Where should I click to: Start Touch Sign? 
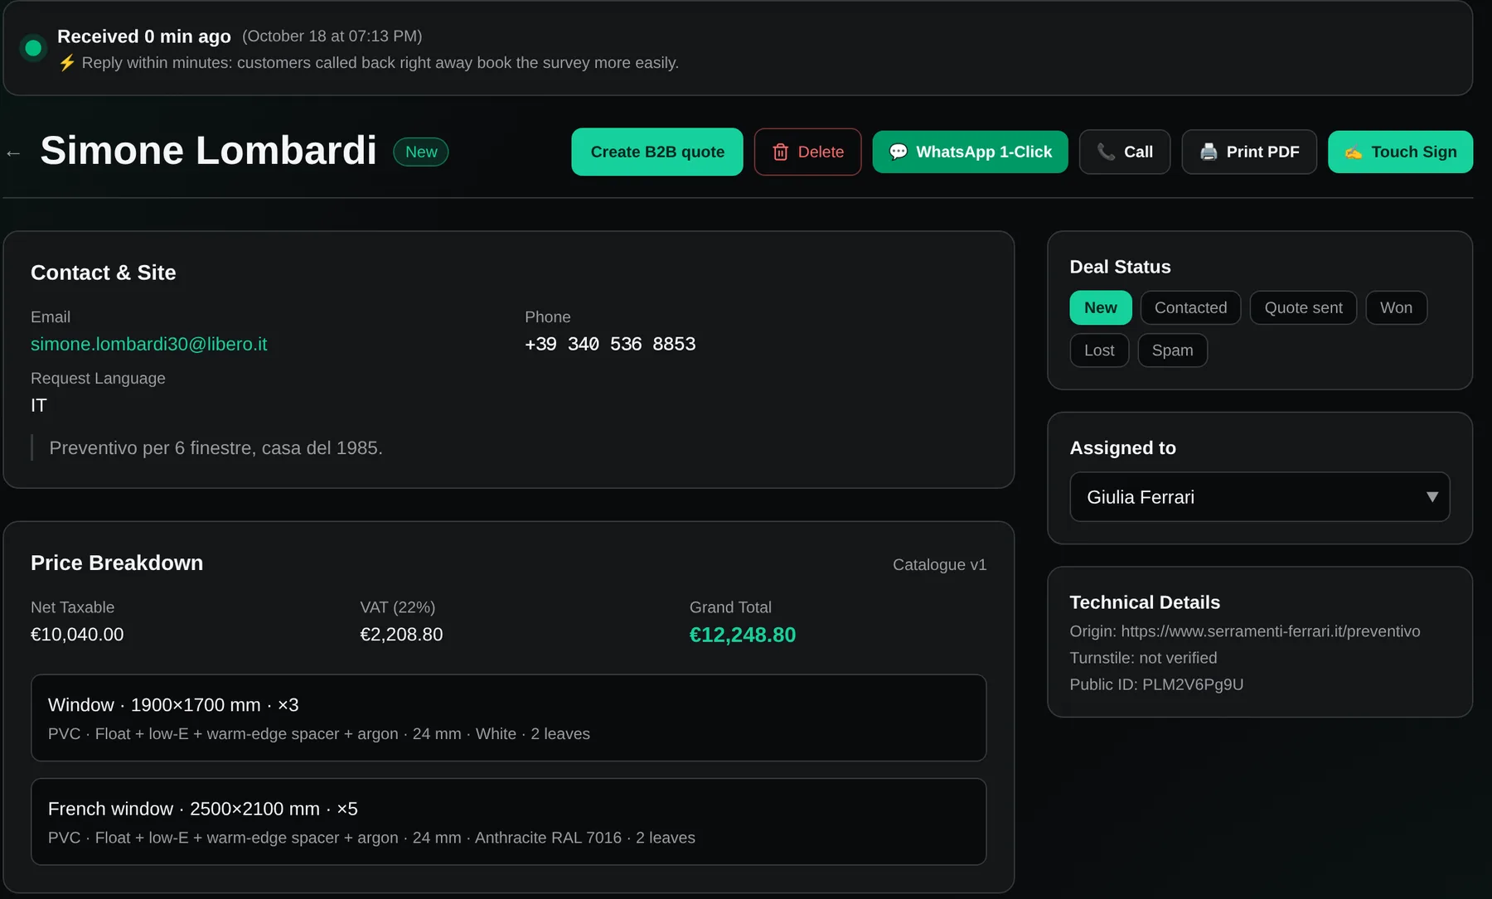click(x=1400, y=152)
